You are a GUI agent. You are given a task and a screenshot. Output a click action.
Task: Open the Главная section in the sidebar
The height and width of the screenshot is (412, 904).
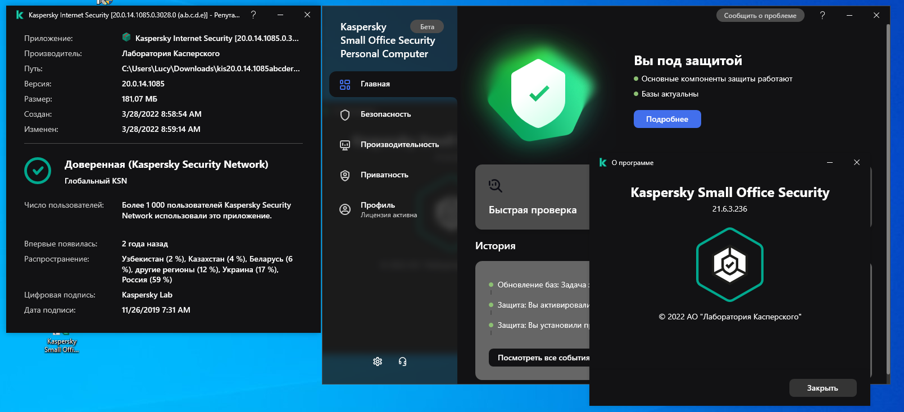393,84
